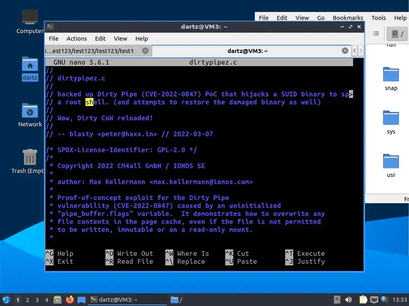Open file manager Edit menu
Screen dimensions: 409x306
click(282, 18)
